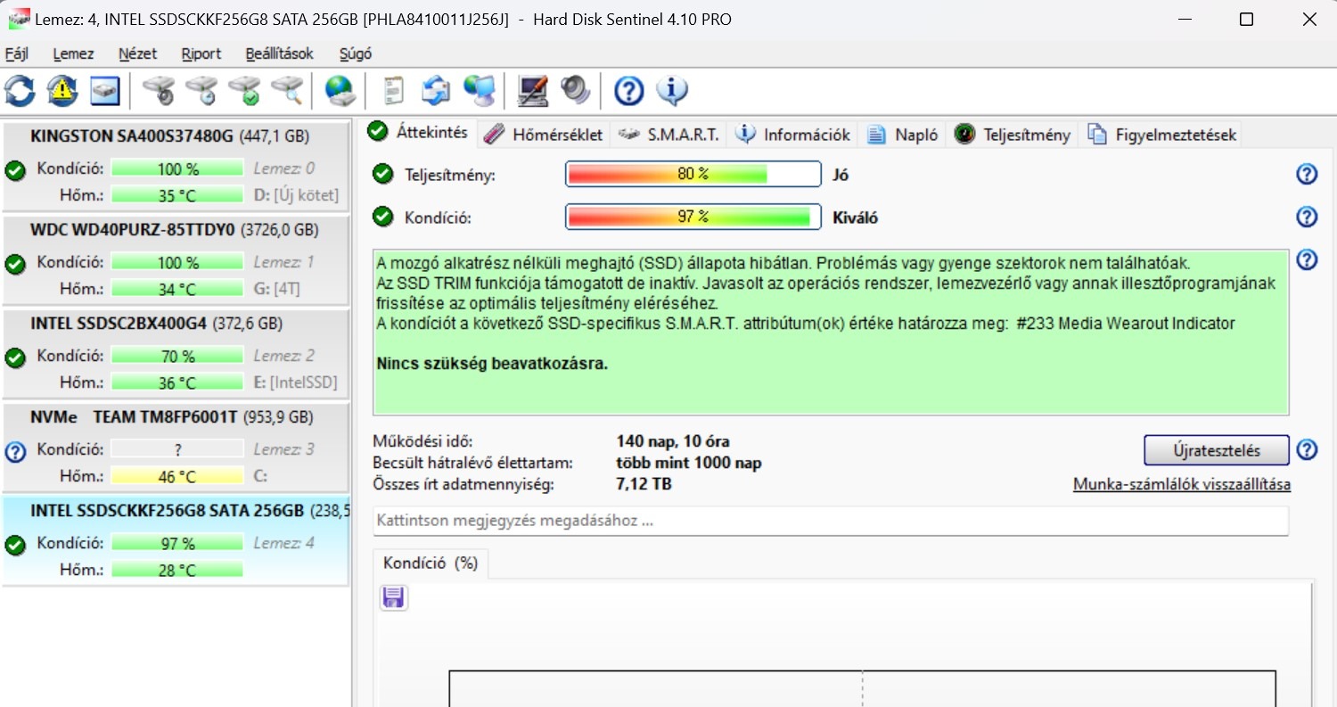Click the 46 °C temperature bar of NVMe disk

tap(177, 476)
